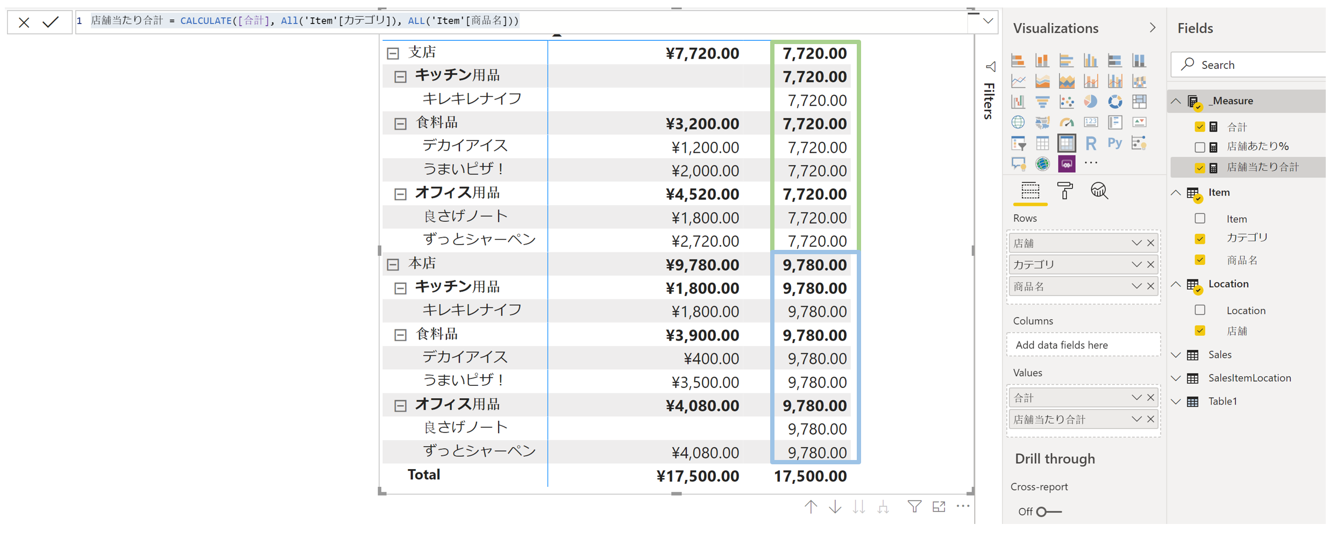This screenshot has height=539, width=1329.
Task: Select the pie chart visual
Action: [1090, 102]
